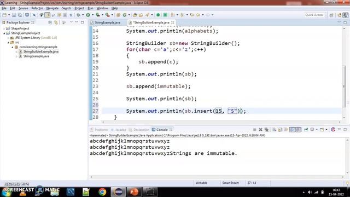This screenshot has height=197, width=350.
Task: Click Display Selected Console icon
Action: (312, 130)
